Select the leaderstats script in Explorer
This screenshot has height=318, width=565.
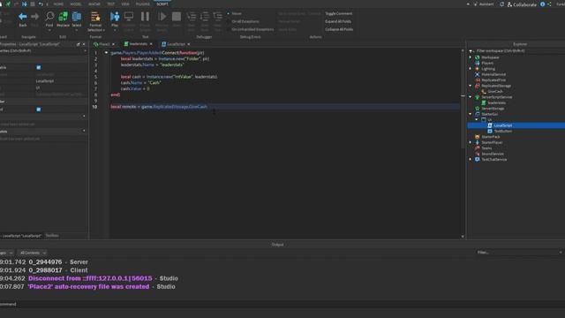496,102
